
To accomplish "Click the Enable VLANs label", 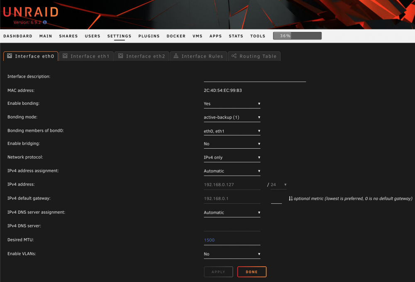I will pos(22,253).
